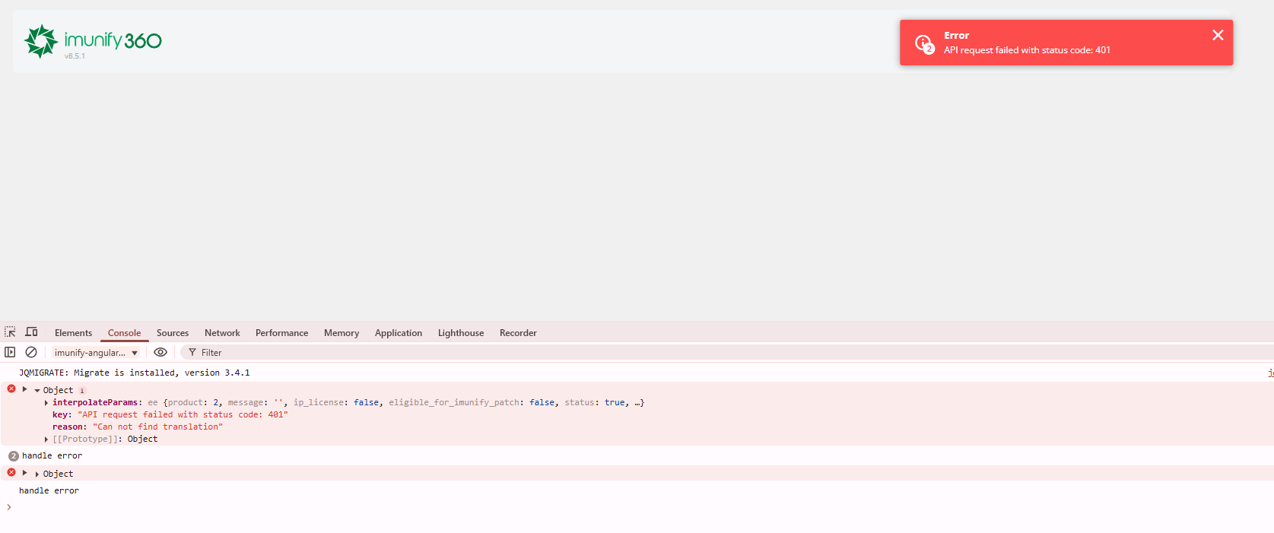
Task: Open the imunify-angular context dropdown
Action: point(96,353)
